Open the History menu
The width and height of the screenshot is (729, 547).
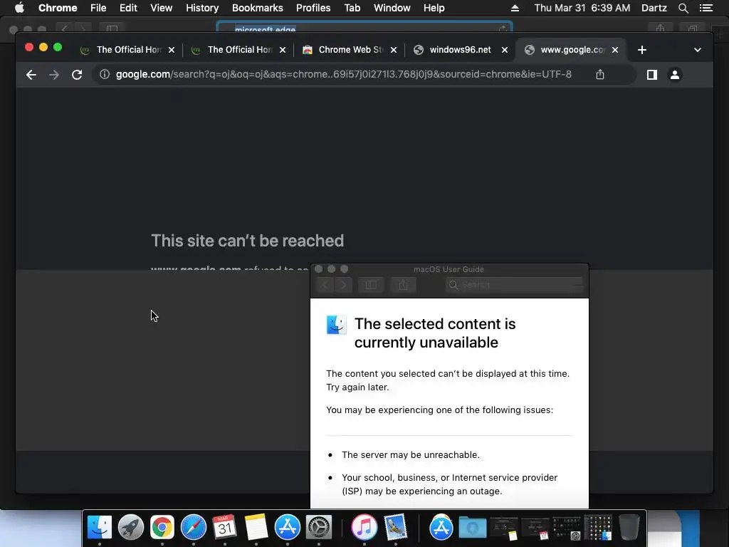pos(202,8)
